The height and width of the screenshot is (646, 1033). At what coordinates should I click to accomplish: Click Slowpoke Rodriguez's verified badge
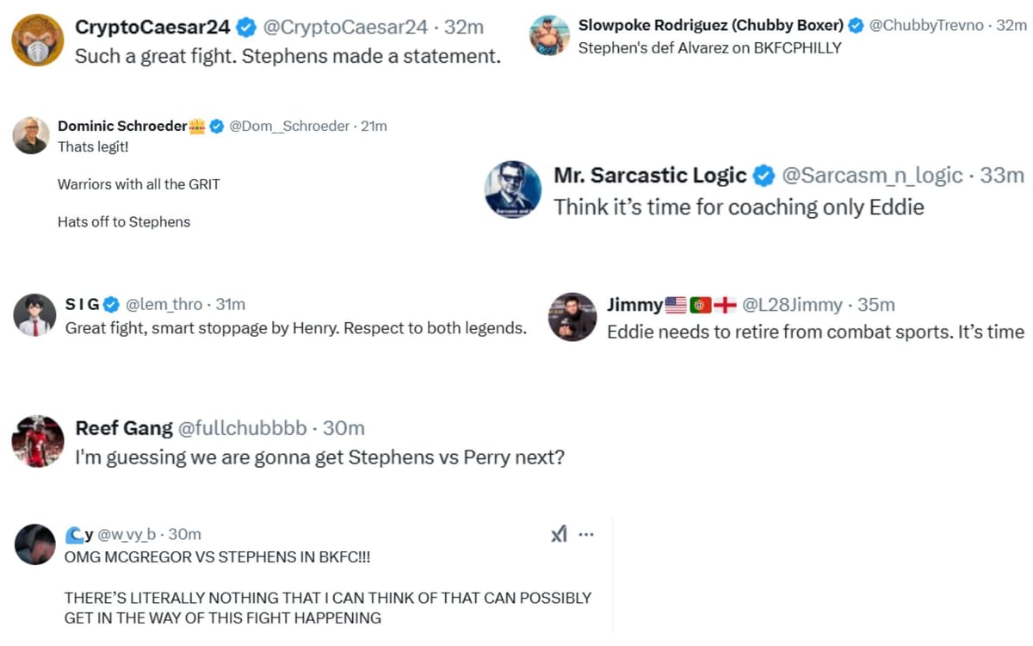click(x=856, y=26)
